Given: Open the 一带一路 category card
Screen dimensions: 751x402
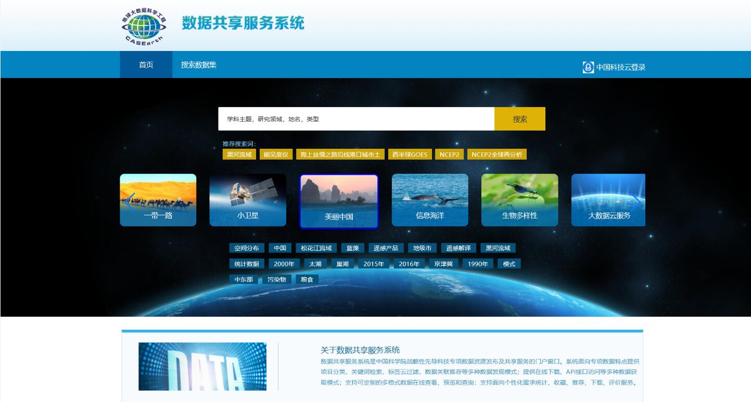Looking at the screenshot, I should pyautogui.click(x=158, y=200).
